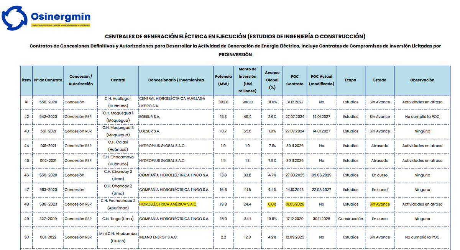The image size is (460, 250).
Task: Click contract number 327-2009
Action: [48, 219]
